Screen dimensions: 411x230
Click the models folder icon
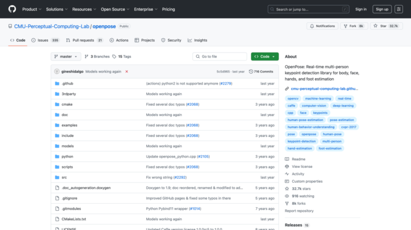(57, 146)
